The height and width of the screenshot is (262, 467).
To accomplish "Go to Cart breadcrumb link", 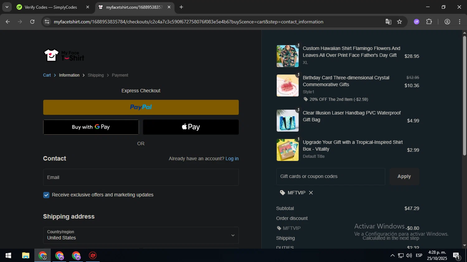I will tap(47, 75).
